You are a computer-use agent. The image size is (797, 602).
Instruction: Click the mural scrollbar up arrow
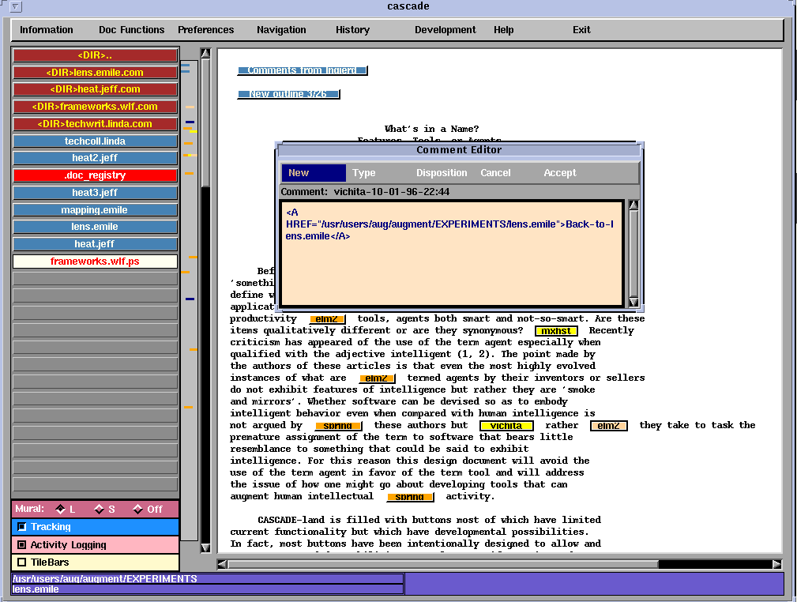[205, 54]
